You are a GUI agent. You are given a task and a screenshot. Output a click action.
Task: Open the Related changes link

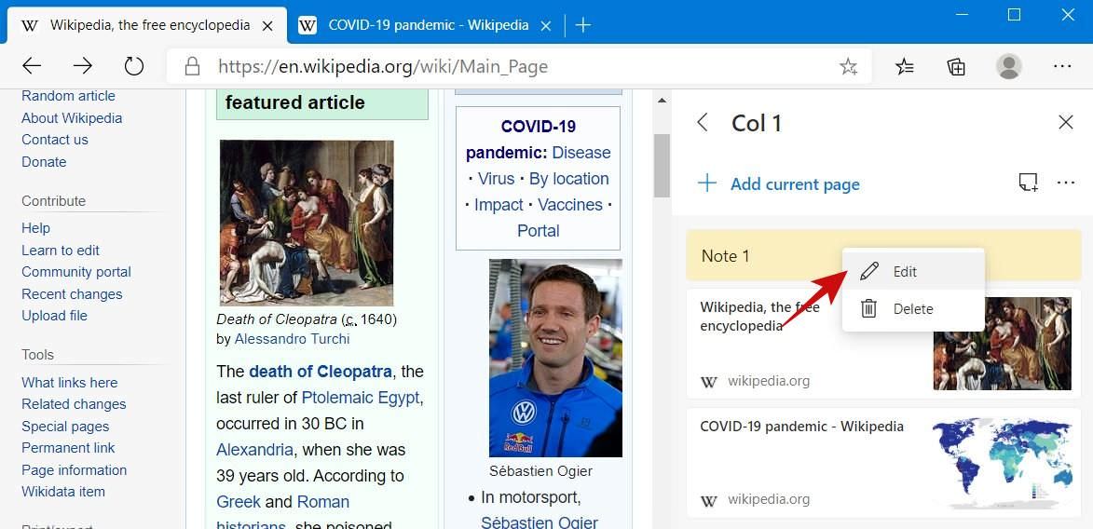(x=74, y=404)
